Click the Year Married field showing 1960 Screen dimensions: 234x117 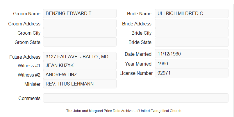[192, 64]
